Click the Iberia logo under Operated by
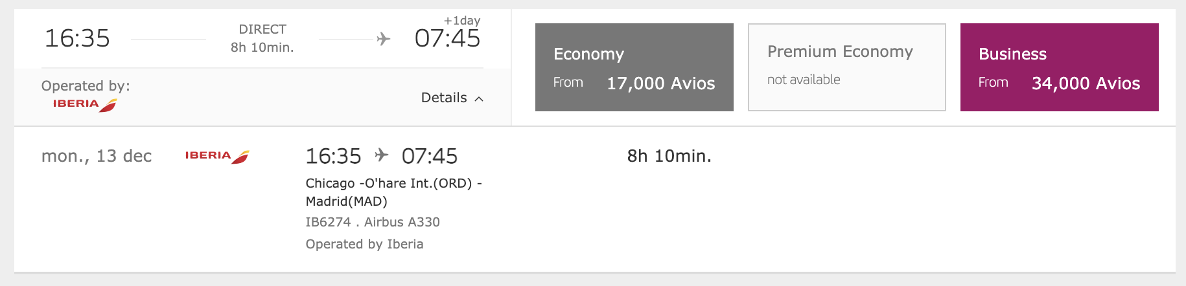The width and height of the screenshot is (1186, 286). (x=85, y=105)
